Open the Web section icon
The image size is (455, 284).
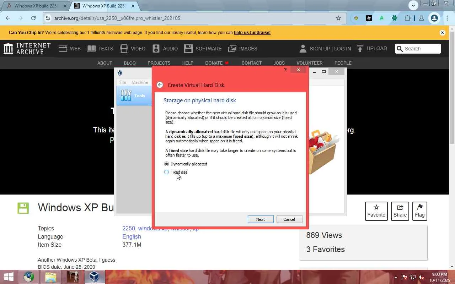(x=63, y=49)
